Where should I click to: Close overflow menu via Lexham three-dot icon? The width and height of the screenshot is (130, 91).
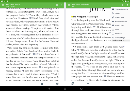point(127,5)
